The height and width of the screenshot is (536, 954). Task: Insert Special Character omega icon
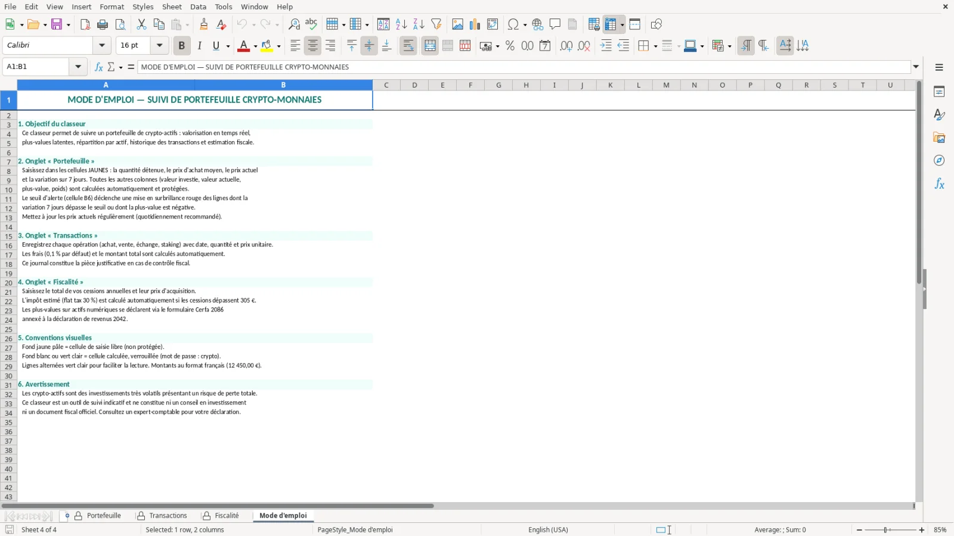coord(513,24)
